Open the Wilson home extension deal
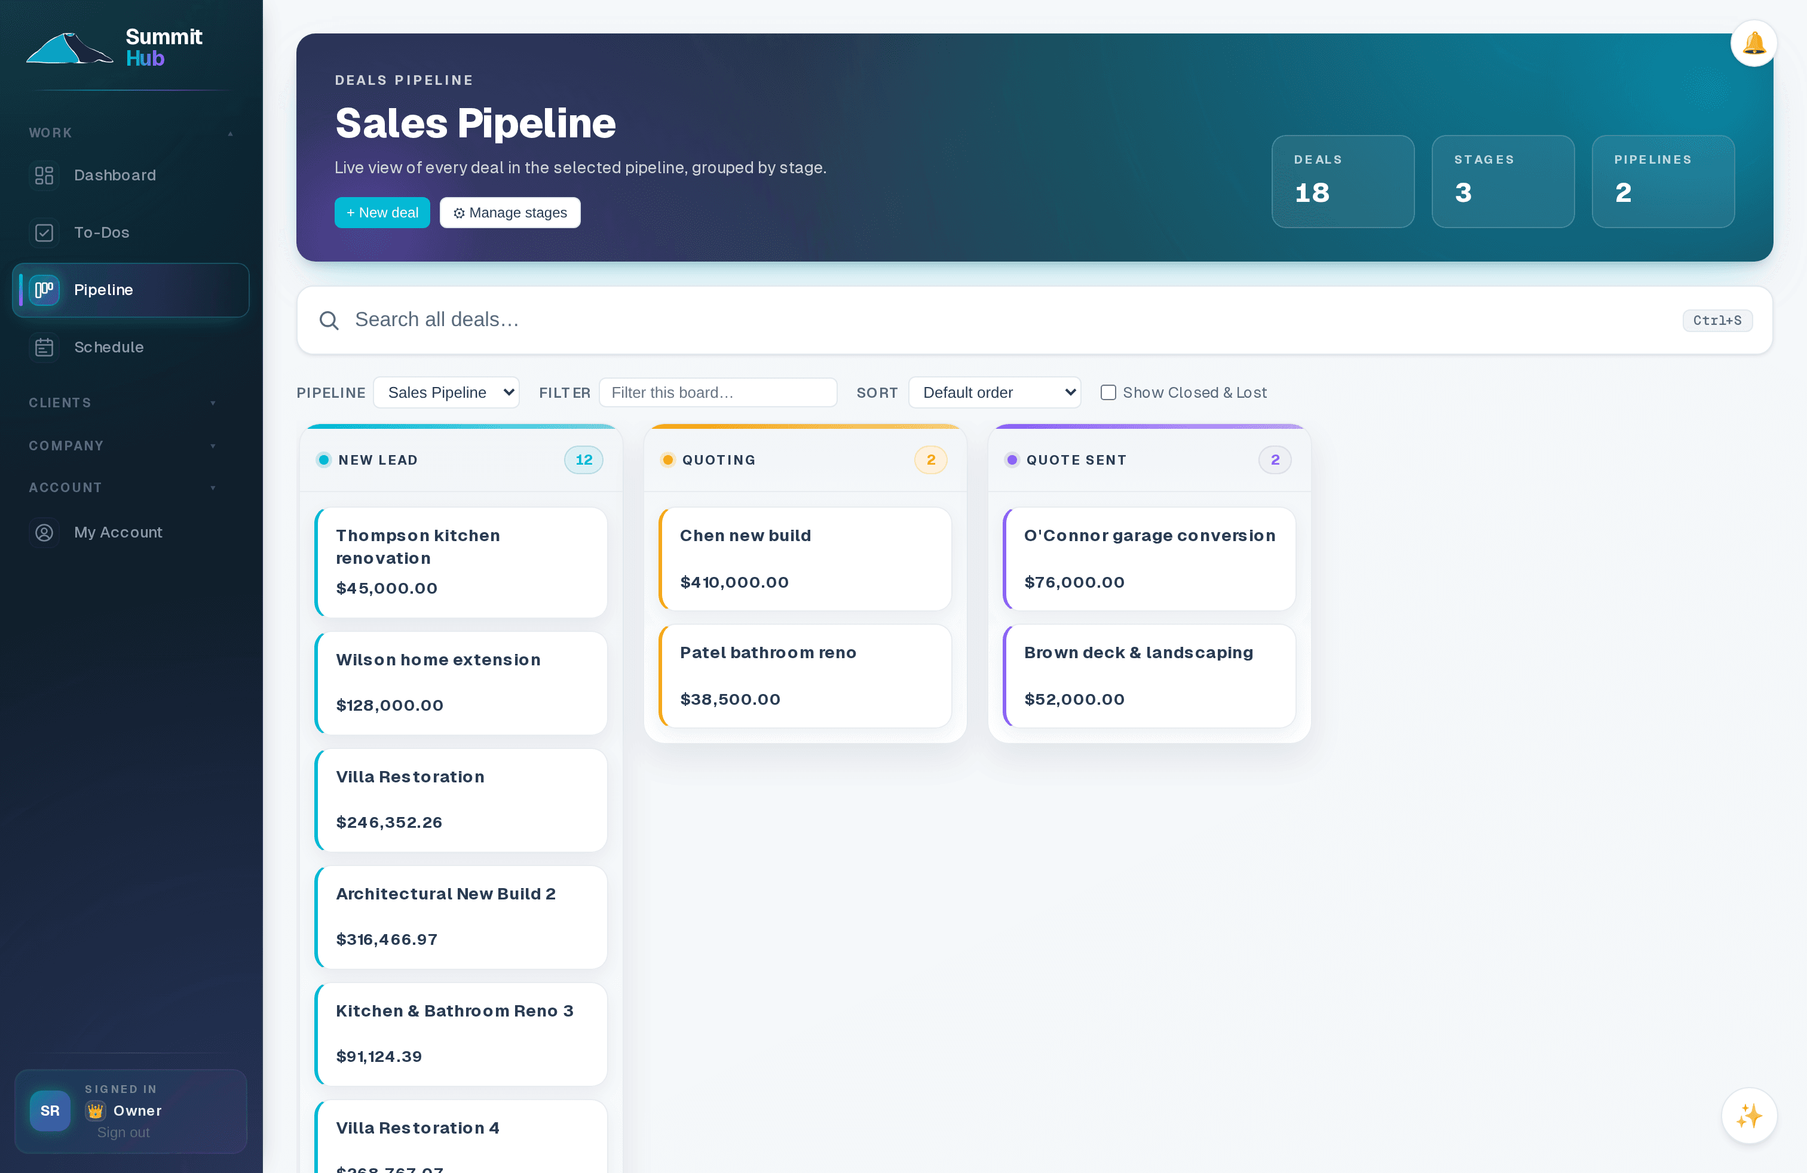This screenshot has width=1807, height=1173. tap(461, 683)
